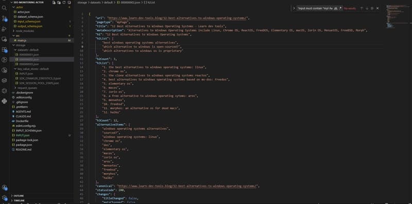The image size is (412, 204).
Task: Click 'h2List' in editor breadcrumb
Action: pos(151,3)
